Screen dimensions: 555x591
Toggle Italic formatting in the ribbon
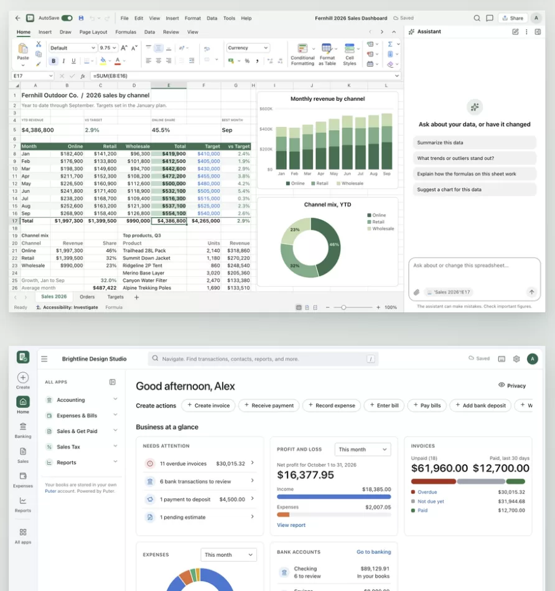[63, 61]
